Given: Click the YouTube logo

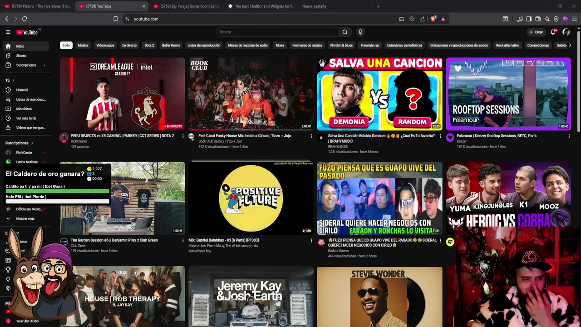Looking at the screenshot, I should pos(27,32).
